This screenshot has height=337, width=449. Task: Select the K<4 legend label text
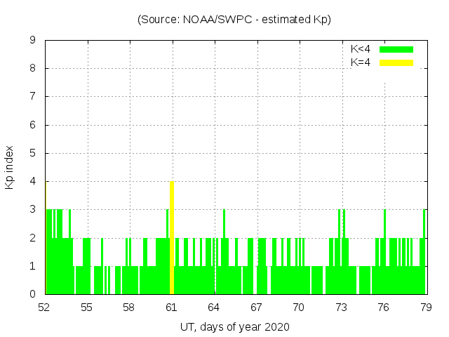(361, 49)
